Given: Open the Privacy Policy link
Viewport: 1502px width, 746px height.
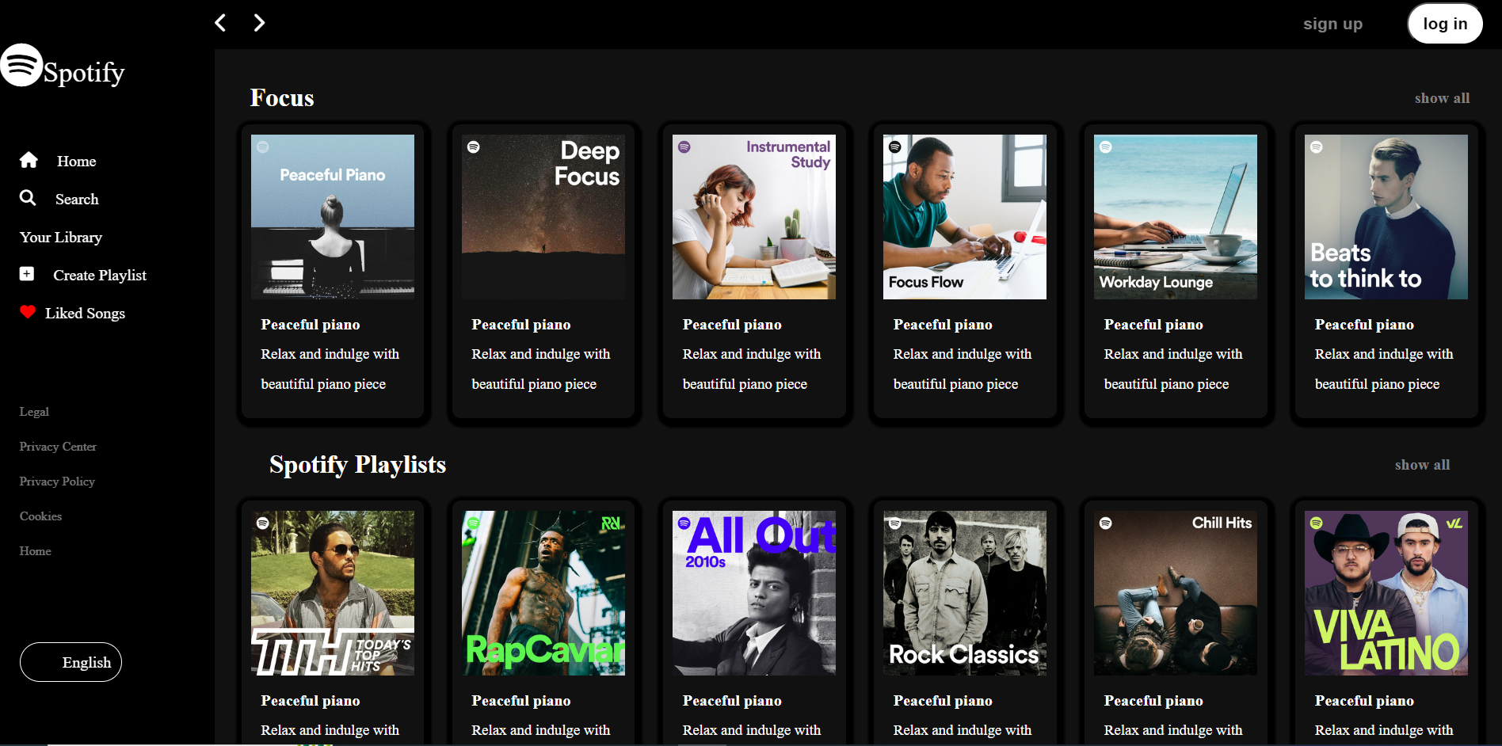Looking at the screenshot, I should click(x=57, y=481).
